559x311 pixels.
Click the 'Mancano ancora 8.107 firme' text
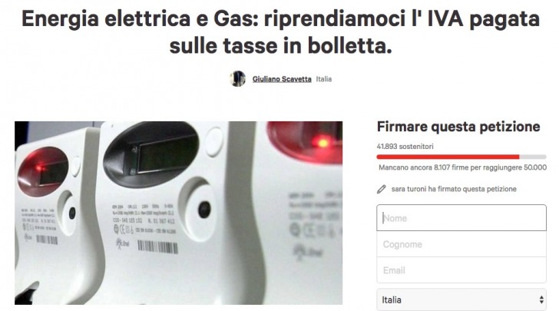tap(462, 167)
